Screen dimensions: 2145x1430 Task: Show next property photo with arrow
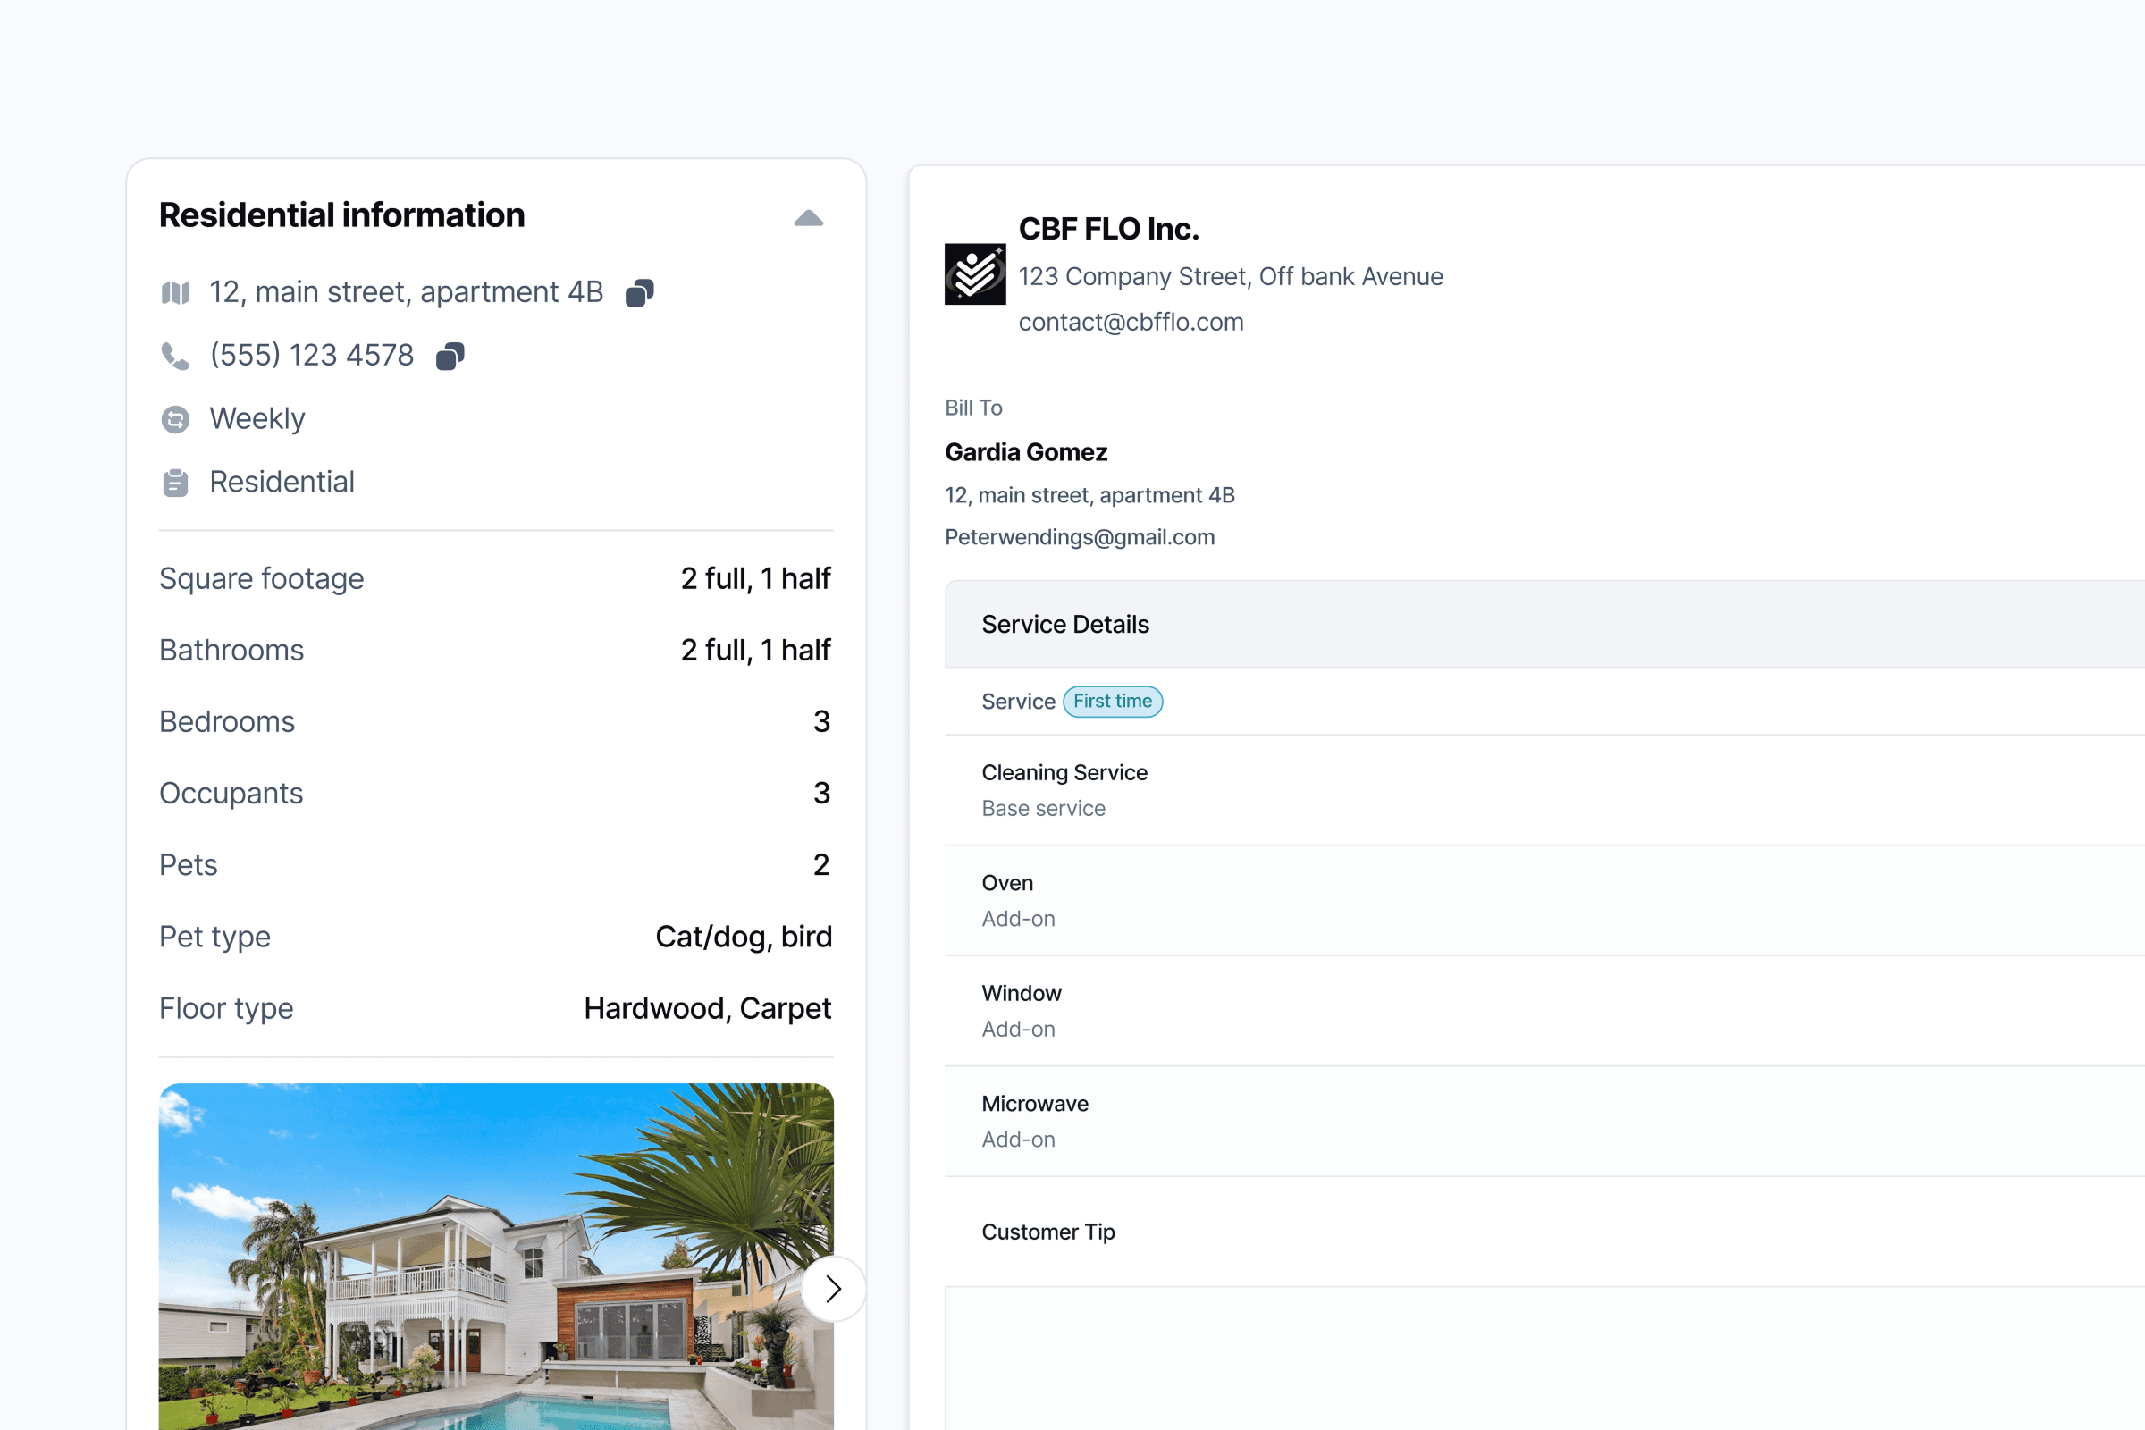[832, 1289]
